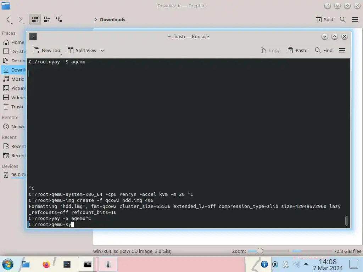Expand the breadcrumb chevron before Downloads

click(x=95, y=20)
